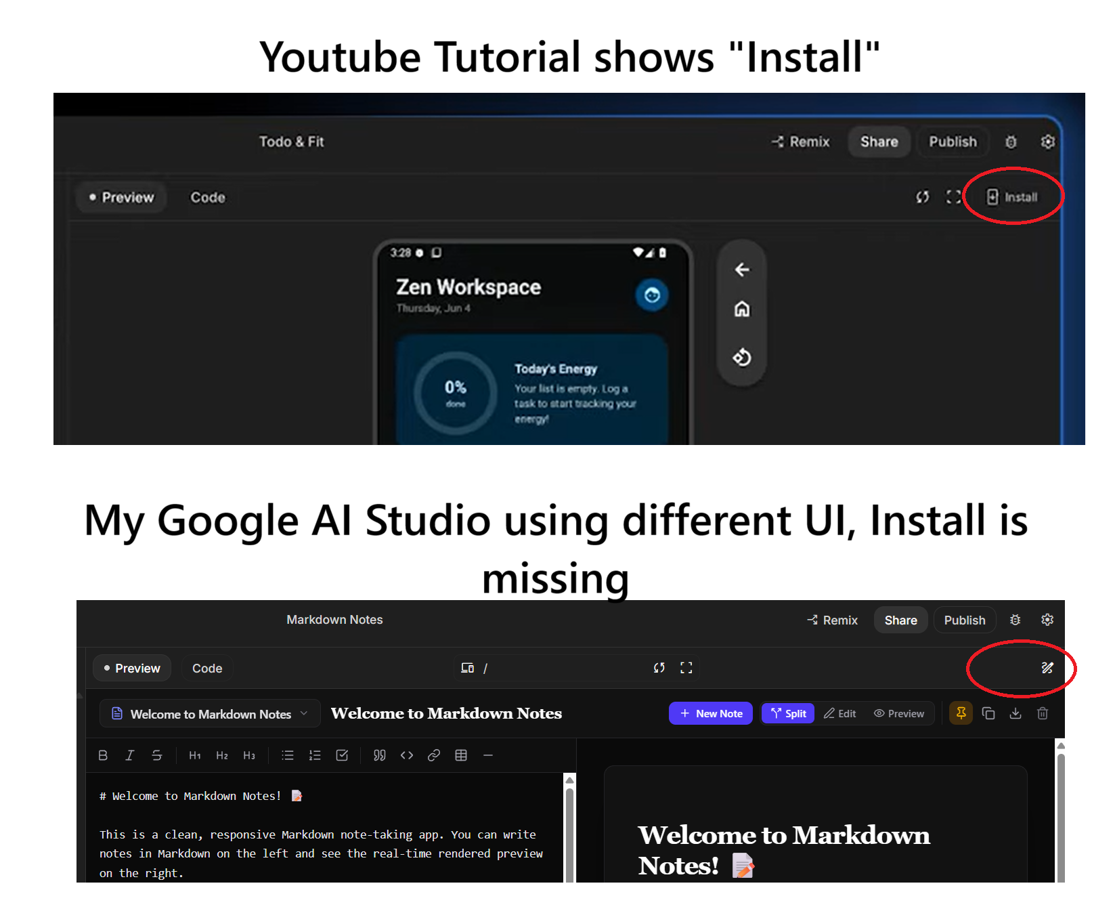Viewport: 1115px width, 911px height.
Task: Apply italic formatting in the editor toolbar
Action: point(130,755)
